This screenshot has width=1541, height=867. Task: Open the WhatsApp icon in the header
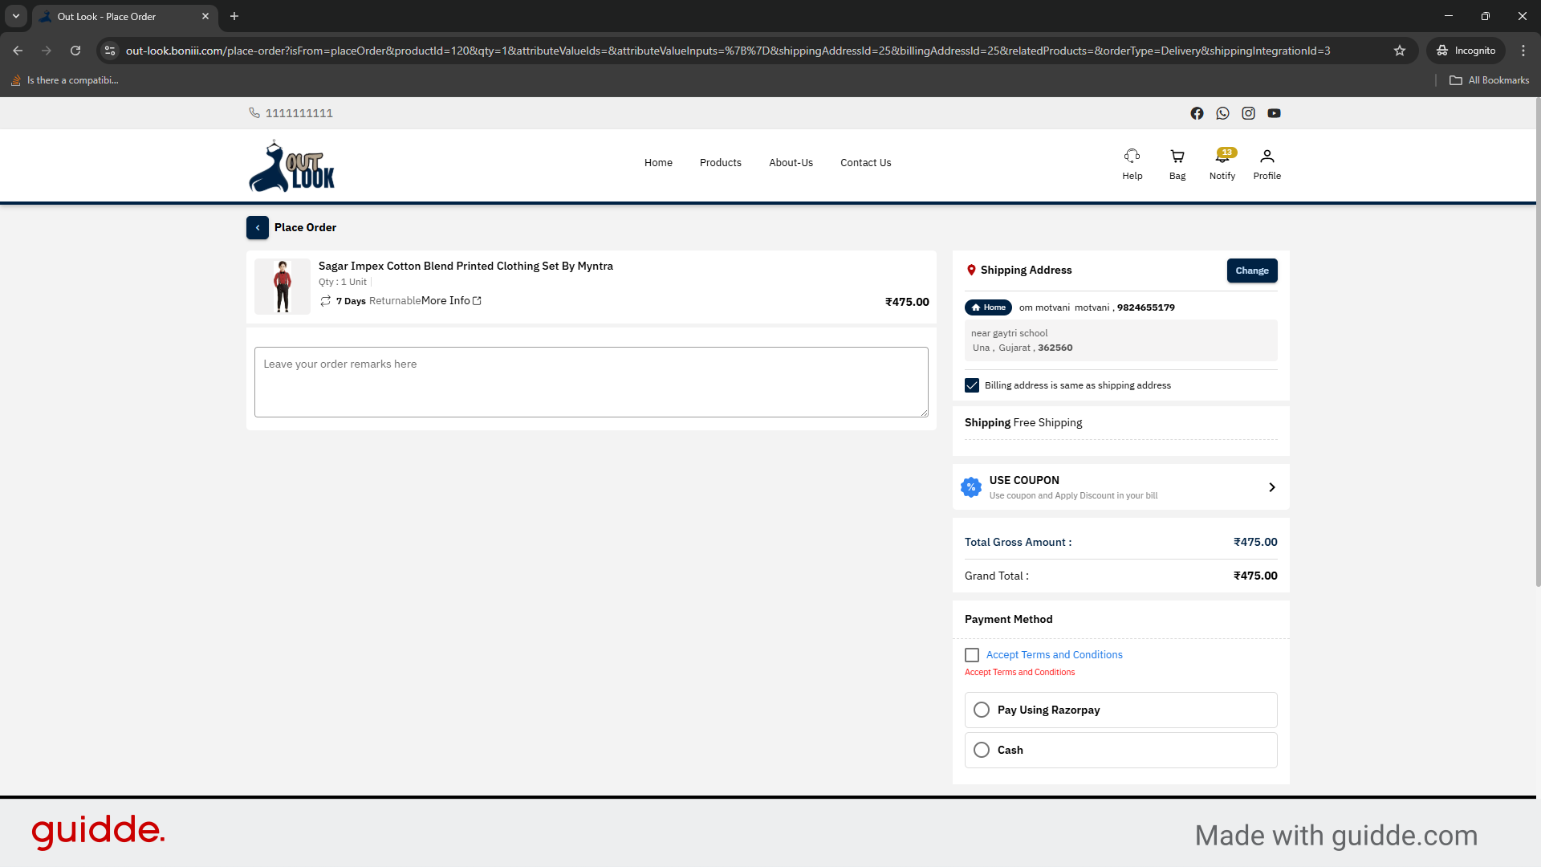(1222, 113)
